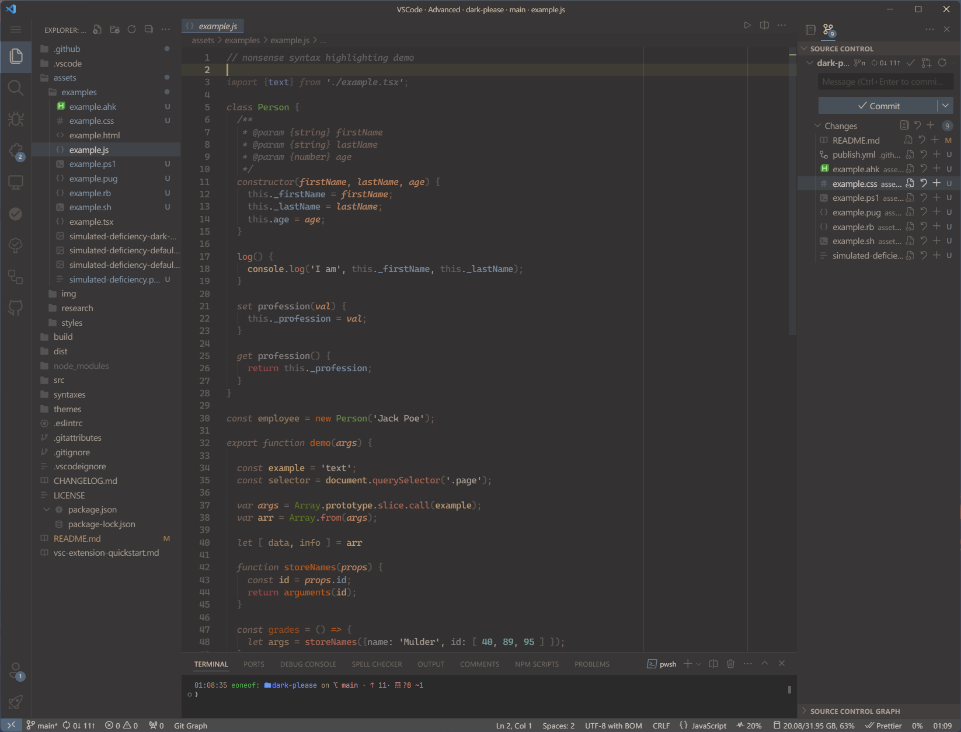
Task: Click the create pull request icon in repository row
Action: point(927,63)
